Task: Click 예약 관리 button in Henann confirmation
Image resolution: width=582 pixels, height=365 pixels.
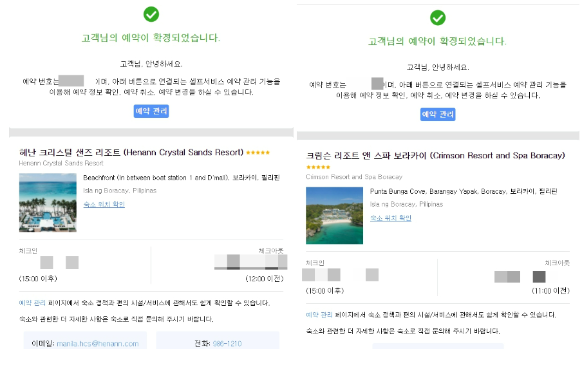Action: click(151, 111)
